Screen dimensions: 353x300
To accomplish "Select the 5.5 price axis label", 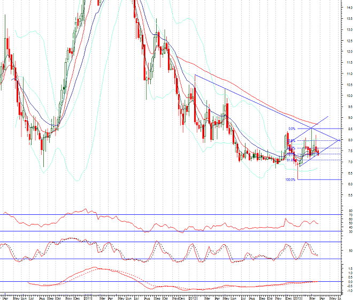I will [348, 195].
